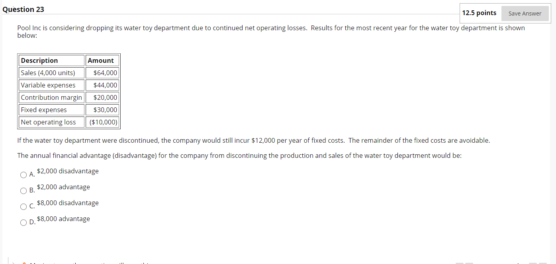Click the rightmost gray square at bottom right
Image resolution: width=556 pixels, height=264 pixels.
coord(542,263)
